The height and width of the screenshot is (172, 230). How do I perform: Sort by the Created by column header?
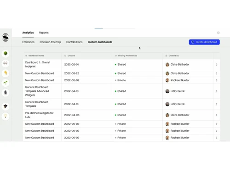(x=174, y=55)
